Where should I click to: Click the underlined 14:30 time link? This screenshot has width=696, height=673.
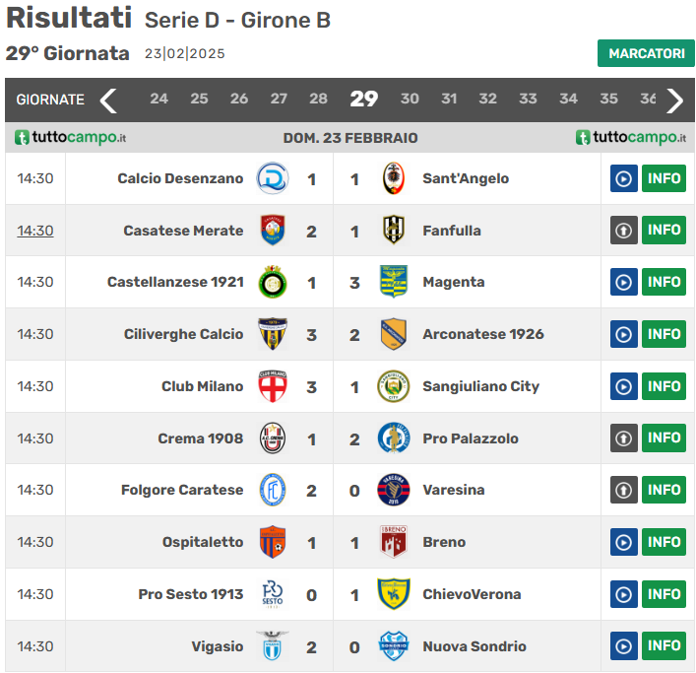pos(35,231)
